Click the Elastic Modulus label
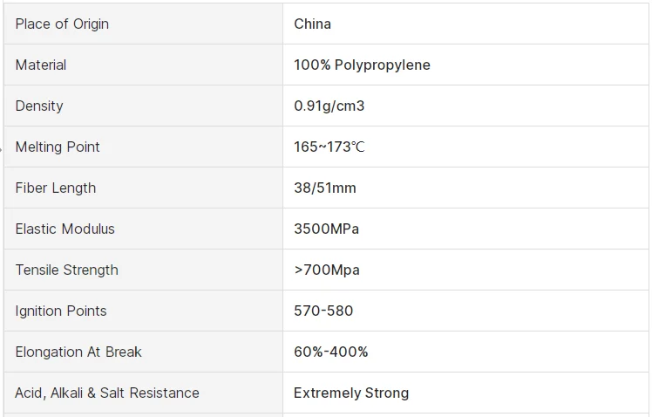The width and height of the screenshot is (652, 417). pos(65,229)
